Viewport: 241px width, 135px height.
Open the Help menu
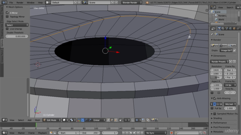pyautogui.click(x=40, y=3)
